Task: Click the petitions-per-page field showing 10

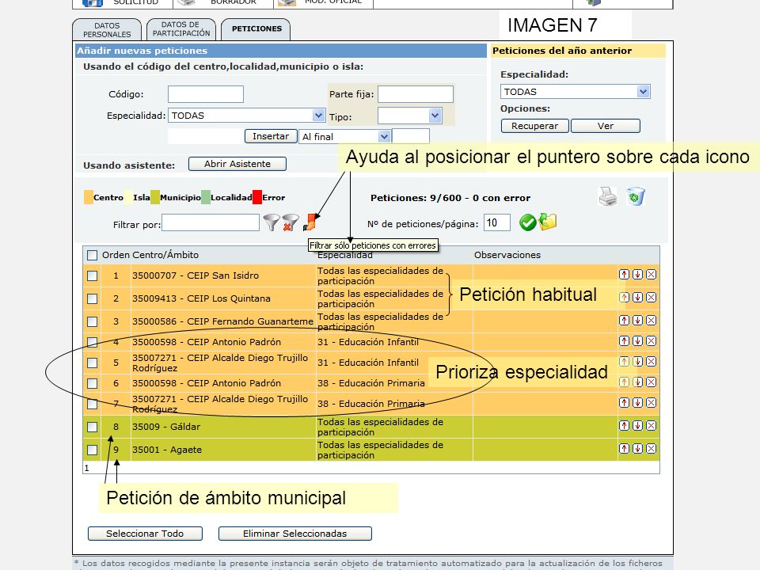Action: pos(497,223)
